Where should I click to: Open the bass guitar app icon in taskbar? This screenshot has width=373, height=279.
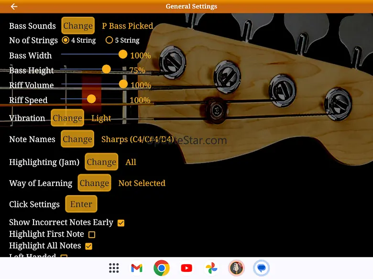(236, 268)
